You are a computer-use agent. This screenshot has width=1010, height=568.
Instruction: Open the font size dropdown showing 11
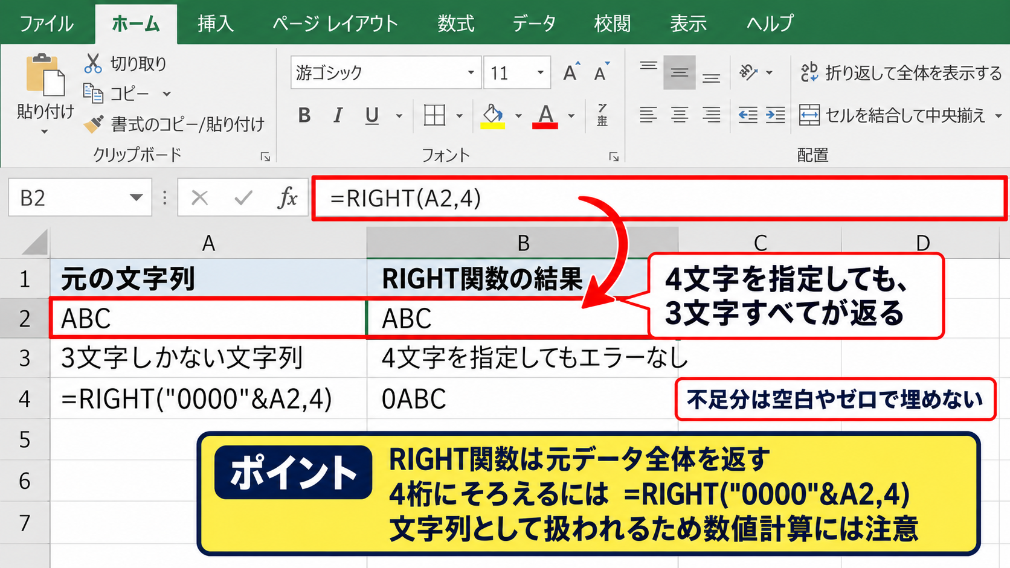[541, 72]
